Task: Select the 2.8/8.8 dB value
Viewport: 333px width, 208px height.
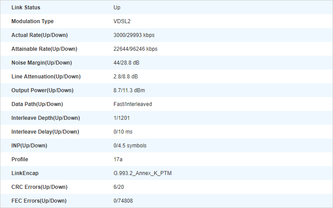Action: point(126,77)
